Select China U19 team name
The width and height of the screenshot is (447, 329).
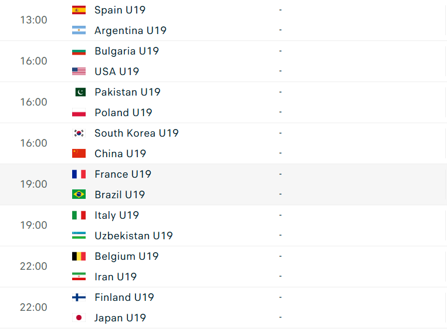tap(120, 154)
